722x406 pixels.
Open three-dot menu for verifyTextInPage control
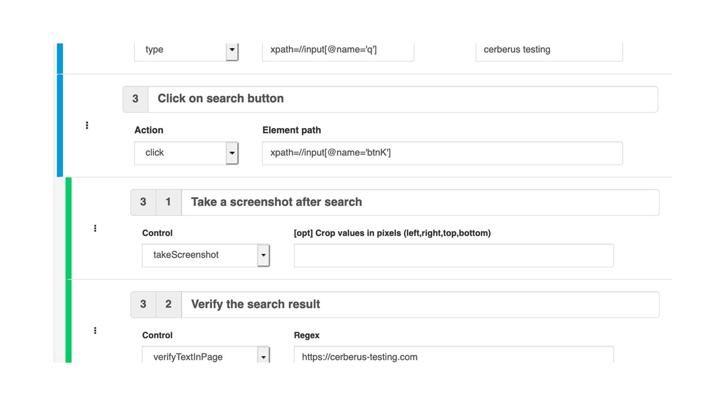point(95,330)
